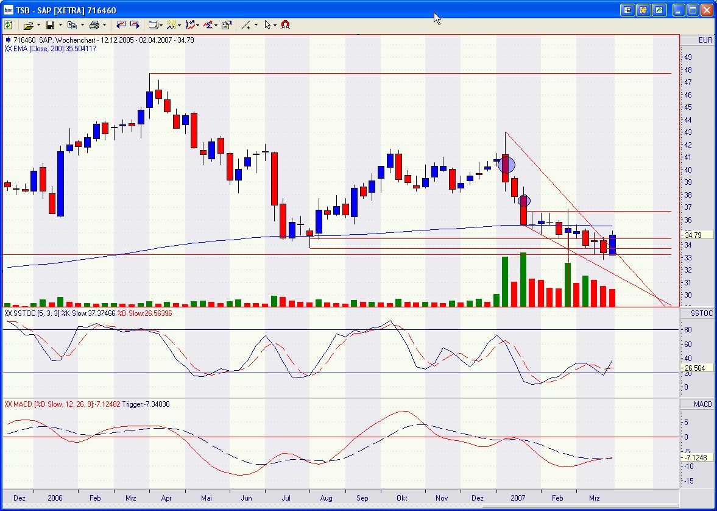Expand the copy icon dropdown arrow

pos(82,25)
